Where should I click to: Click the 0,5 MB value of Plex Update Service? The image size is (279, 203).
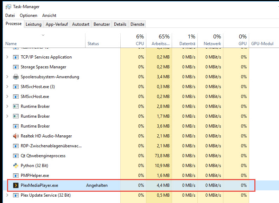coord(163,195)
